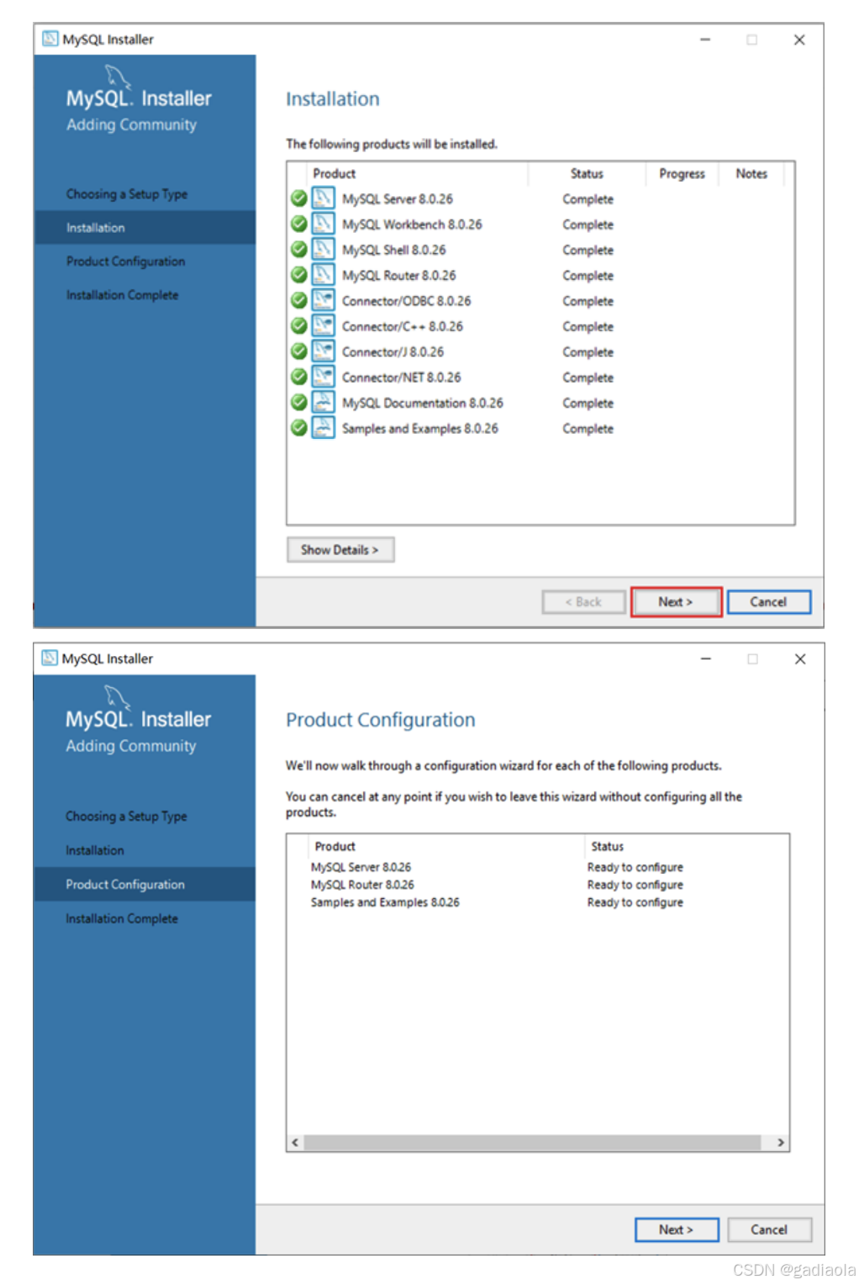Select MySQL Router 8.0.26 row in Product Configuration

point(538,885)
